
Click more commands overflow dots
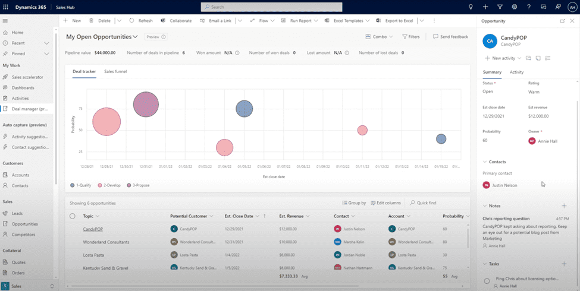click(x=434, y=21)
